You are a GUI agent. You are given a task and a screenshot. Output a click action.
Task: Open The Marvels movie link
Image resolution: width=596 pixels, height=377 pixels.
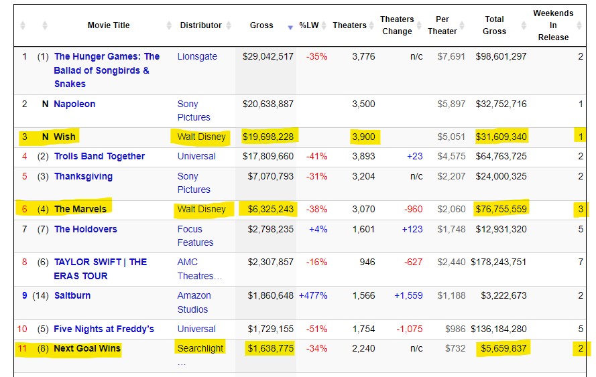[x=80, y=209]
